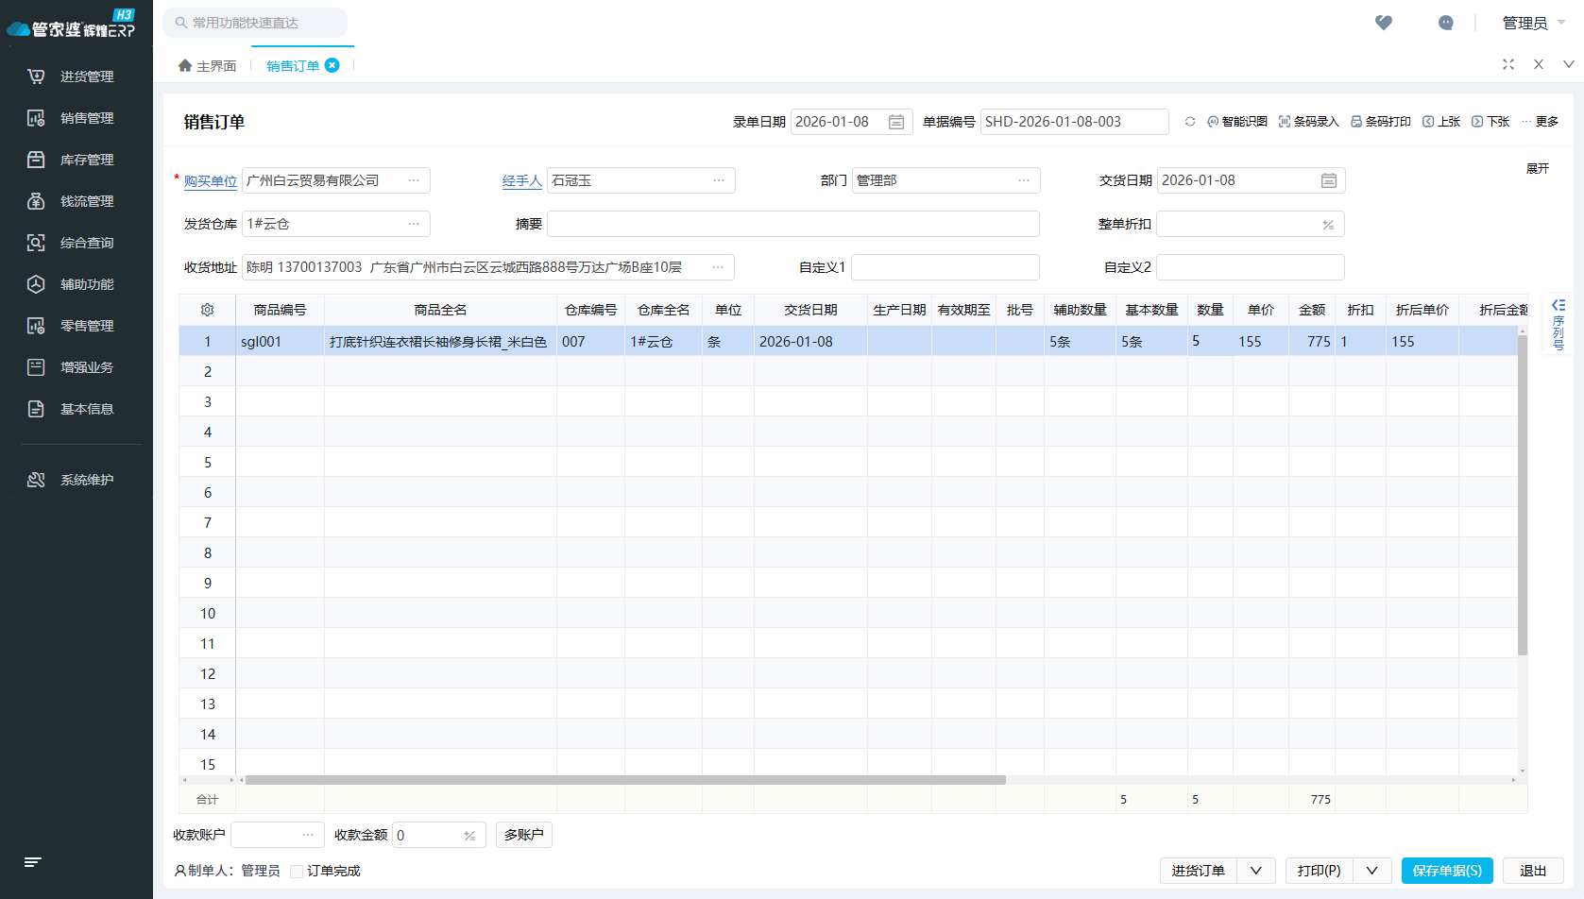1584x899 pixels.
Task: Click the 单价 cell showing 155
Action: click(x=1261, y=342)
